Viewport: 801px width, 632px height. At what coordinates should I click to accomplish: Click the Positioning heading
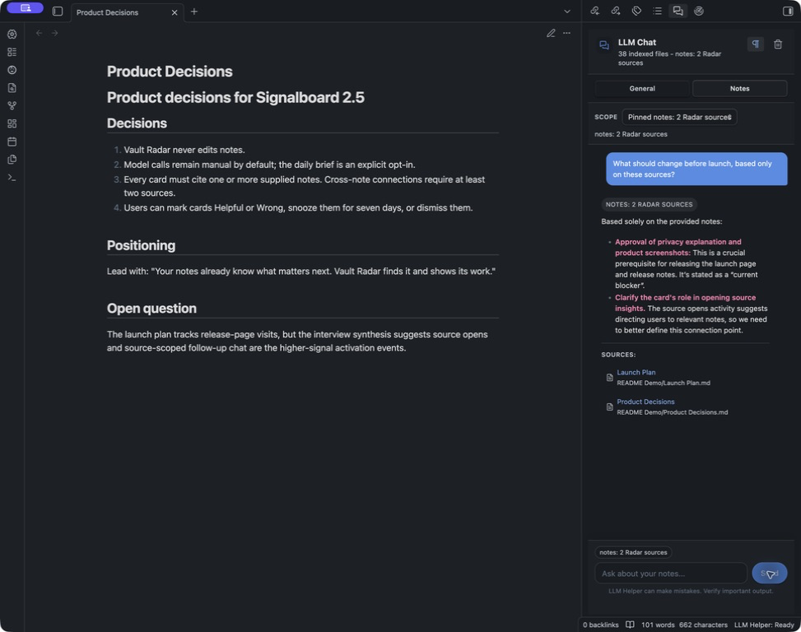141,245
